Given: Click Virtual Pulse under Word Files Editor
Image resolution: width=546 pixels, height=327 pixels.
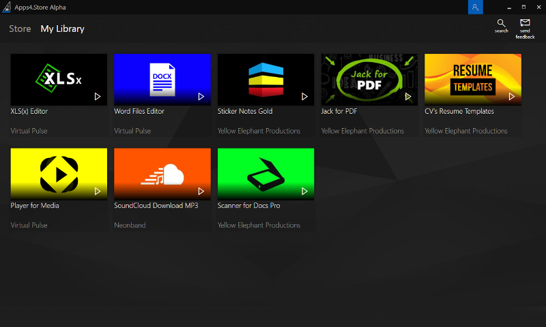Looking at the screenshot, I should 132,131.
